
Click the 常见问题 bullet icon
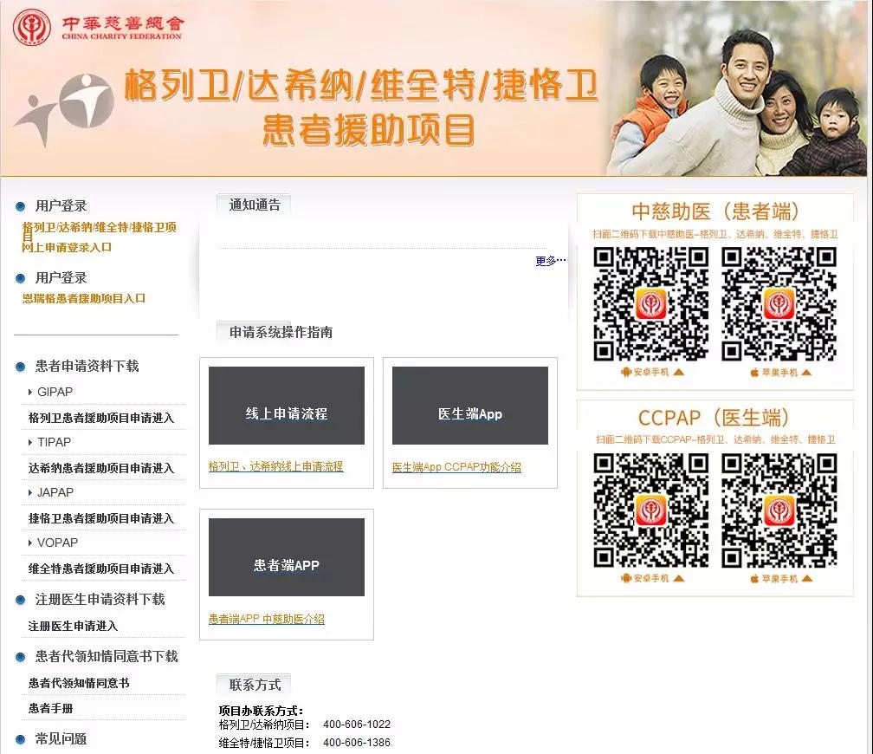tap(21, 739)
